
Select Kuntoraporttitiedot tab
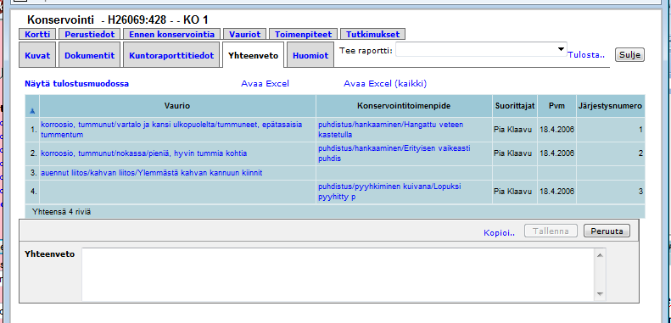pyautogui.click(x=171, y=55)
